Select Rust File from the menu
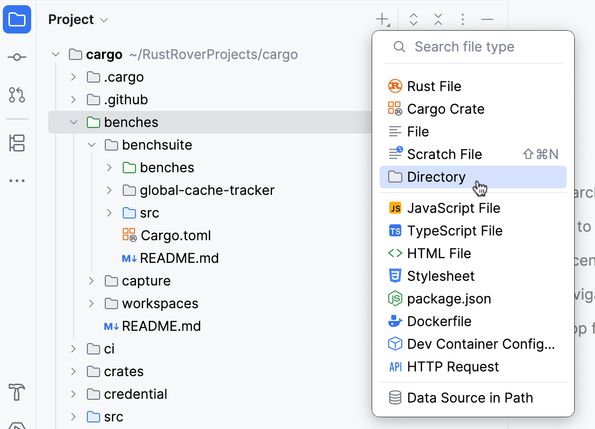Viewport: 595px width, 429px height. point(433,86)
